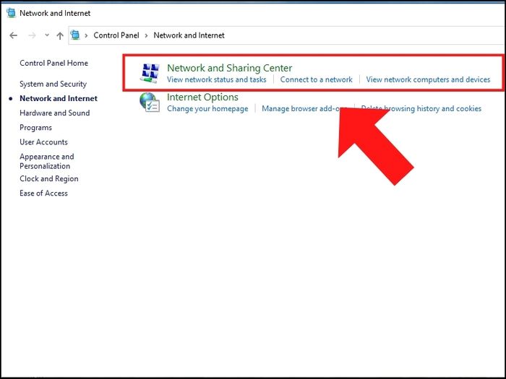506x379 pixels.
Task: Go to Control Panel Home
Action: coord(54,64)
